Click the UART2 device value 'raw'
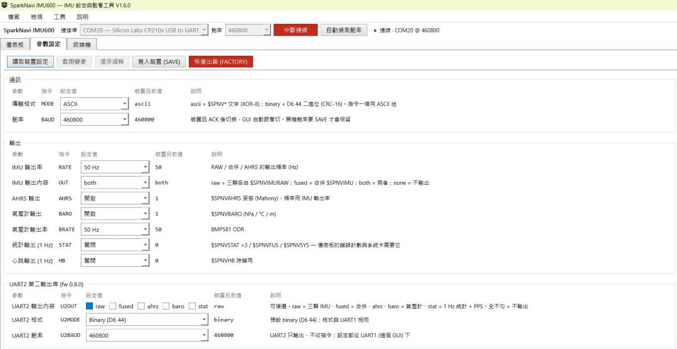 point(218,306)
